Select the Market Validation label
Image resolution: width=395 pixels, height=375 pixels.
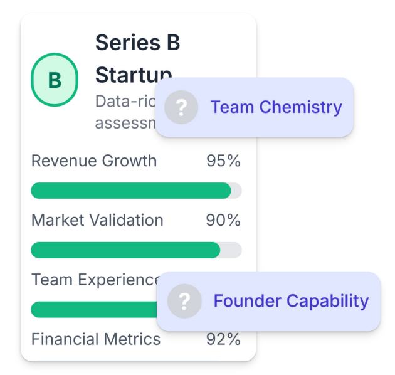point(97,221)
